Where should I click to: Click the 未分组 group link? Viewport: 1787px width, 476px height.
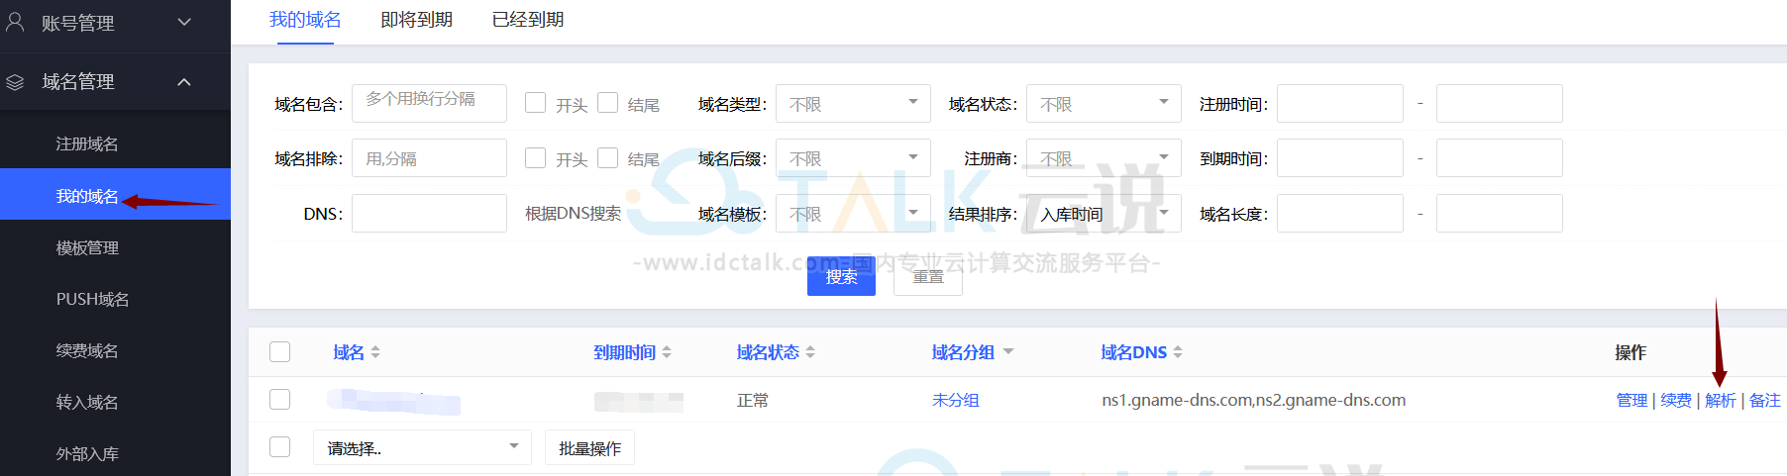[x=956, y=400]
